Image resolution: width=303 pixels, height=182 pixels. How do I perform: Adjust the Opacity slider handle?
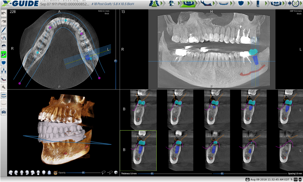pos(83,172)
